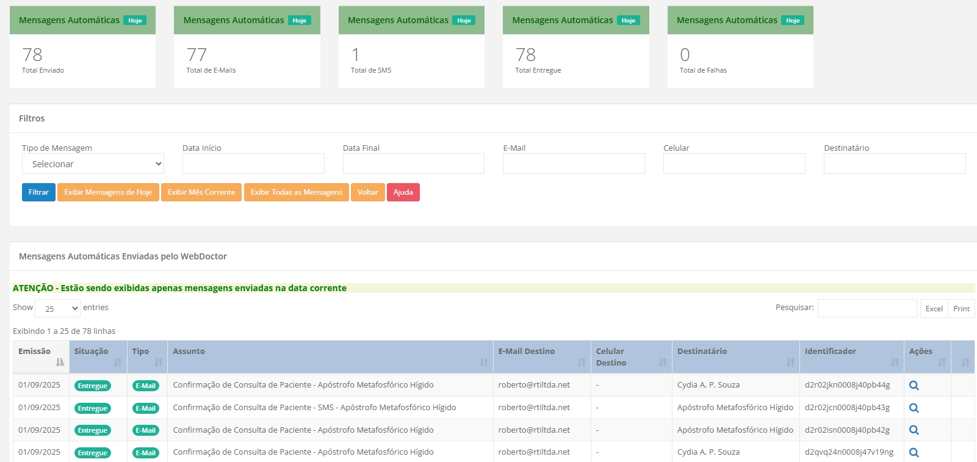The width and height of the screenshot is (977, 462).
Task: Change the Show entries count dropdown
Action: (58, 309)
